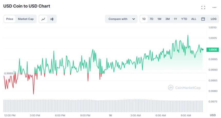221x118 pixels.
Task: Open the three-dot more options menu
Action: (x=214, y=7)
